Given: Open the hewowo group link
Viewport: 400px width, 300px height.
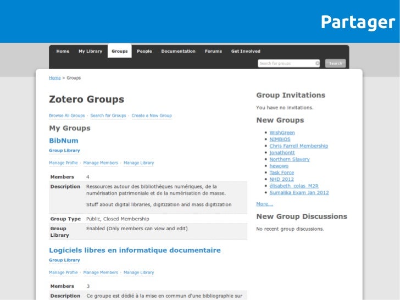Looking at the screenshot, I should (x=279, y=166).
